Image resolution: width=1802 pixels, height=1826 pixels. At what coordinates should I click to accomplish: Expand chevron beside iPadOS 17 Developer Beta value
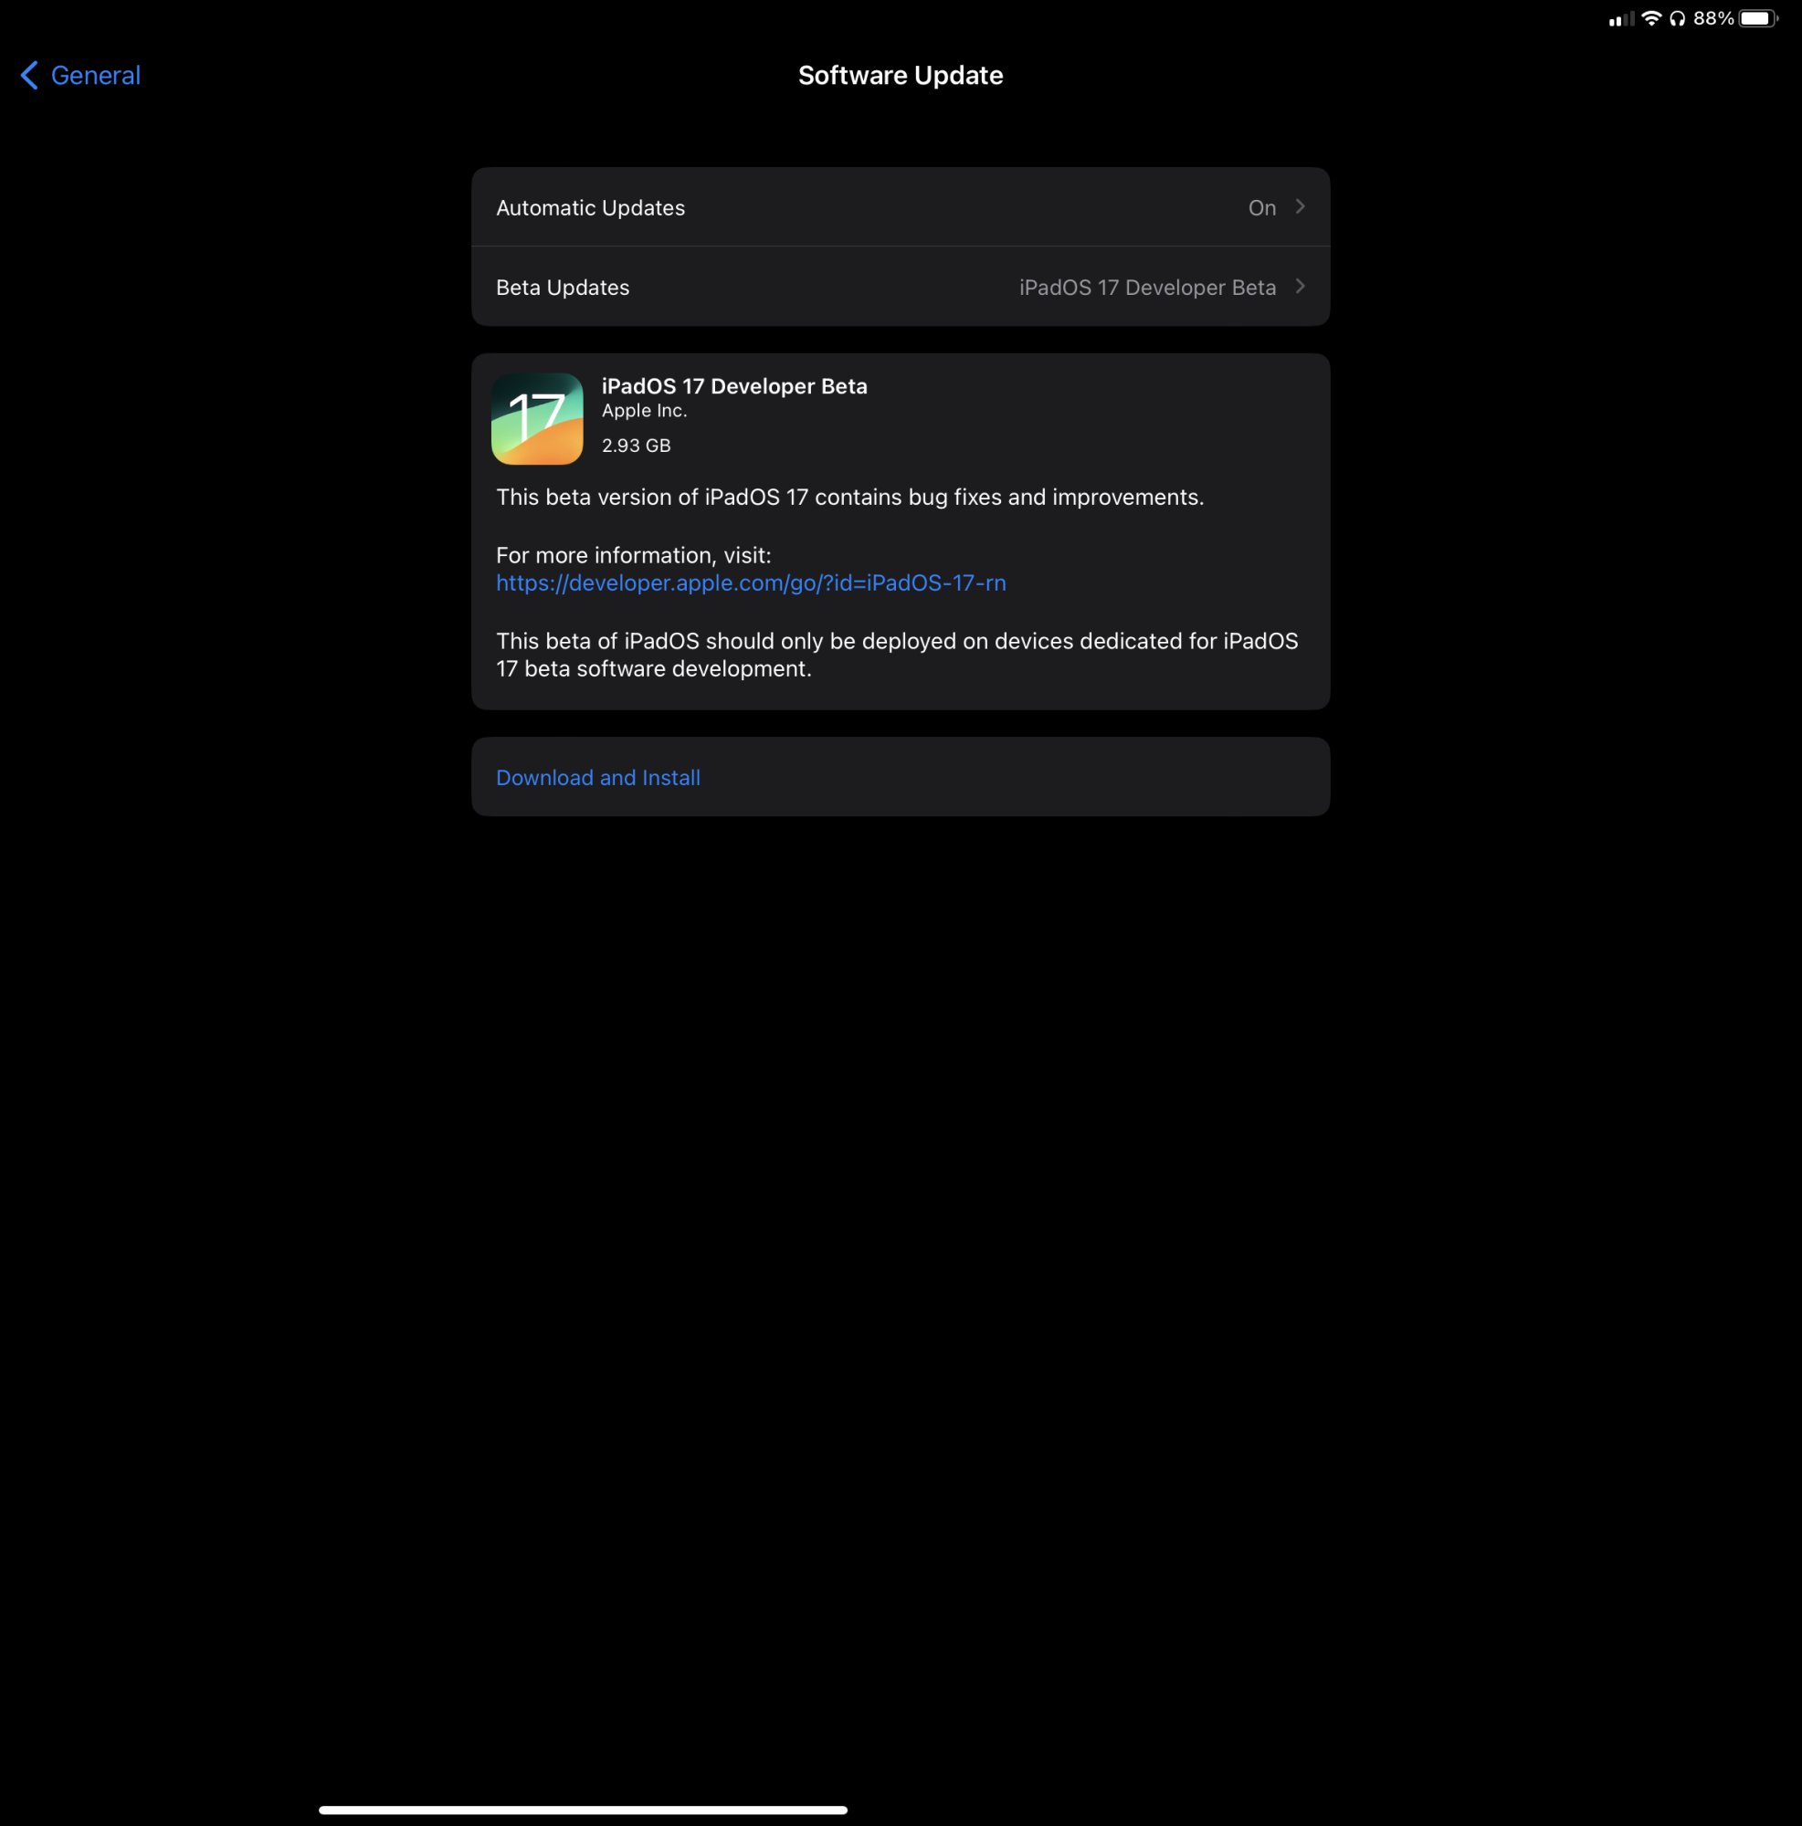(x=1300, y=287)
